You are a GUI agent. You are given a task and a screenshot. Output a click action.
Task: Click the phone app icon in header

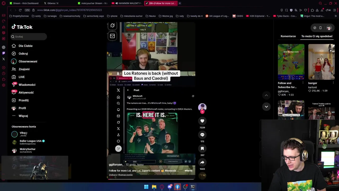pos(320,28)
